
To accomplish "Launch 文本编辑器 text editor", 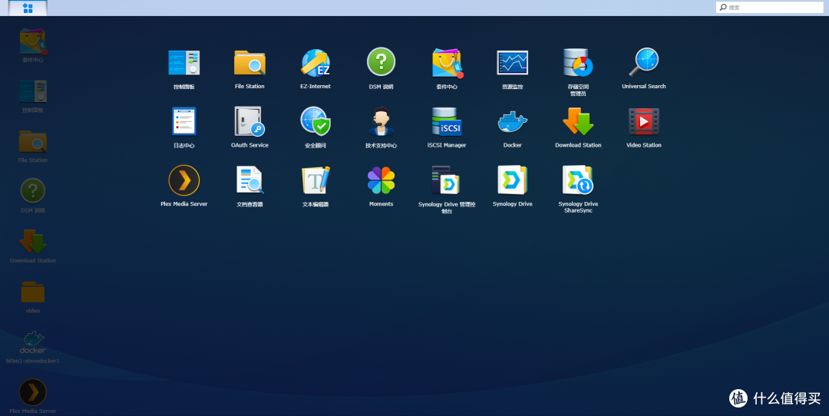I will click(315, 180).
